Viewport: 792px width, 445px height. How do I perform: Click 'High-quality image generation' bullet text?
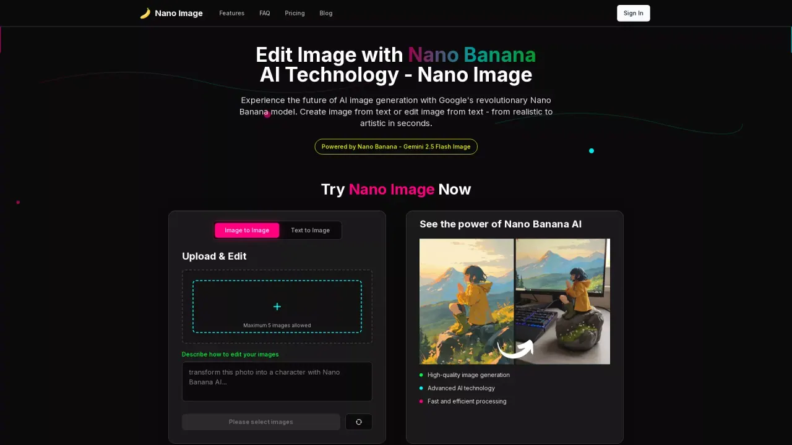pos(468,375)
